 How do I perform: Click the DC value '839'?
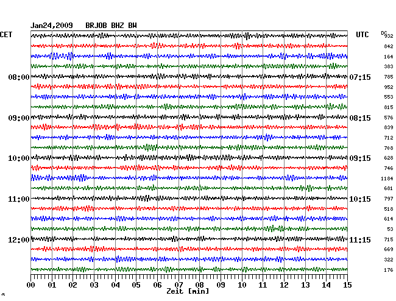[389, 127]
